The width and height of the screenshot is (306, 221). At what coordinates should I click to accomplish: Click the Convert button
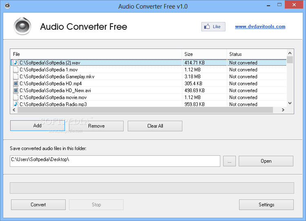pos(38,205)
